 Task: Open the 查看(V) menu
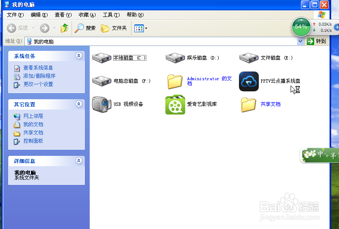point(63,15)
